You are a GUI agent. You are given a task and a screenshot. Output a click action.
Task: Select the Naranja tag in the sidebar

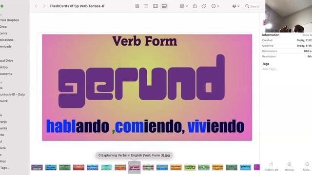click(3, 122)
